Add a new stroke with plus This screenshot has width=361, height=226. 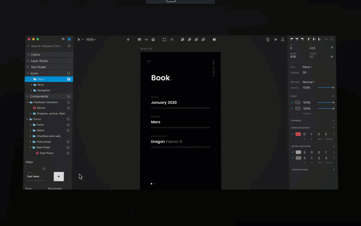tap(333, 121)
